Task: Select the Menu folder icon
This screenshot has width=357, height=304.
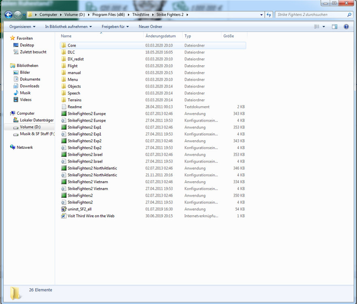Action: tap(64, 79)
